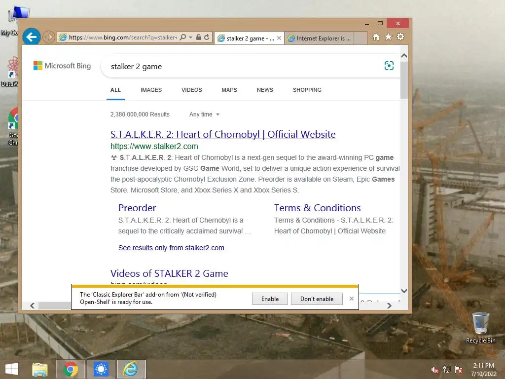Open the address bar autocomplete dropdown arrow
The image size is (505, 379).
190,38
